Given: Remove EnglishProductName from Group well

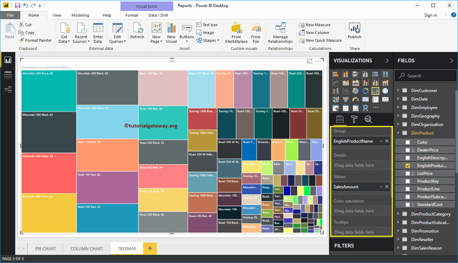Looking at the screenshot, I should coord(387,141).
